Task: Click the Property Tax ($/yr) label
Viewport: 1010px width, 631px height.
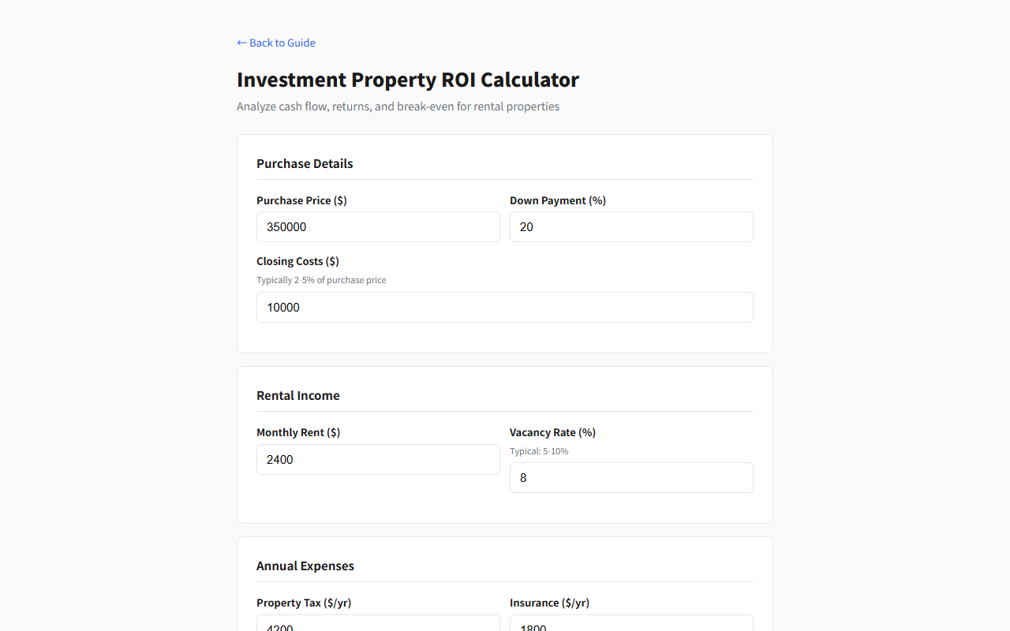Action: pyautogui.click(x=304, y=603)
